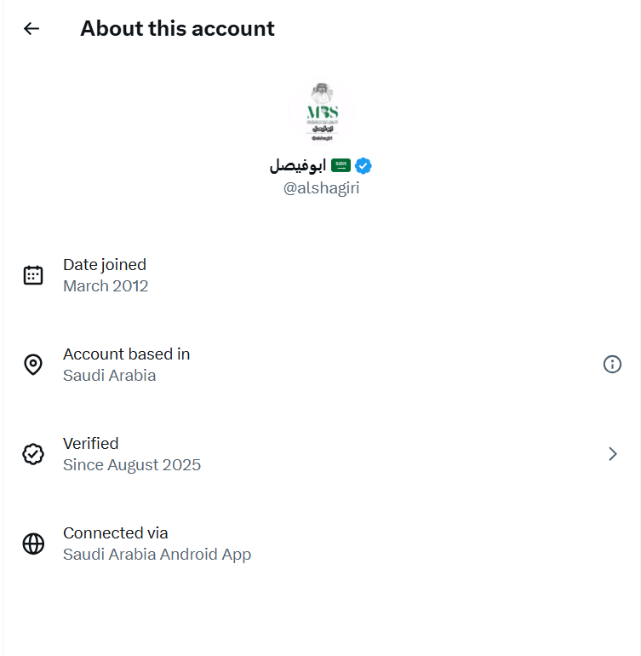Select the "About this account" heading
This screenshot has height=656, width=641.
click(x=177, y=28)
